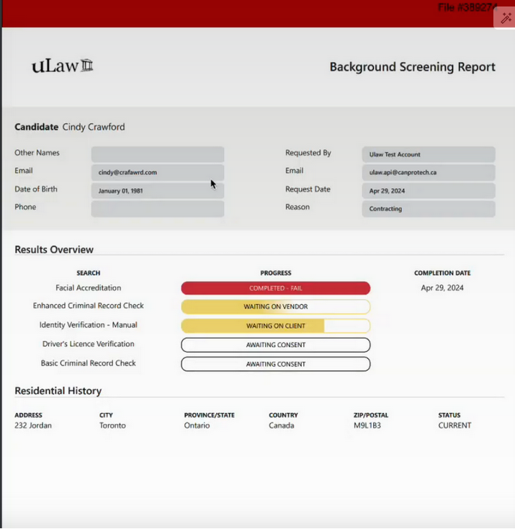Screen dimensions: 515x529
Task: Click postal code M9L1B3
Action: (367, 425)
